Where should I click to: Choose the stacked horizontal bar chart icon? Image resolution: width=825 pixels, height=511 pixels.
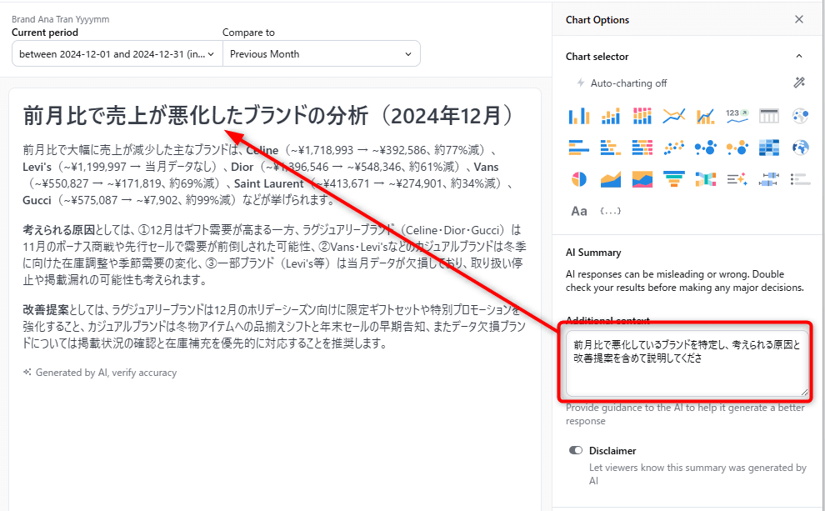(610, 148)
